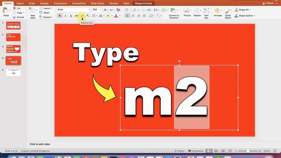Click the Format painter button
Screen dimensions: 281x158
18,17
